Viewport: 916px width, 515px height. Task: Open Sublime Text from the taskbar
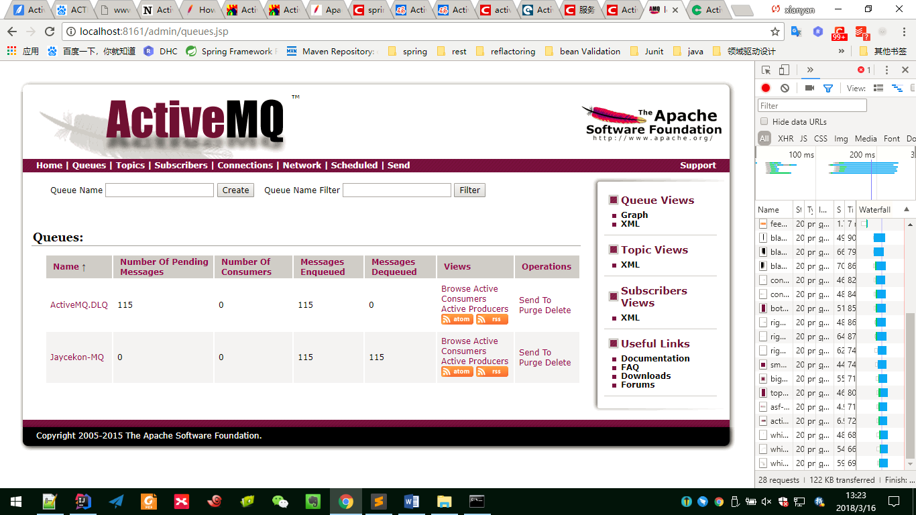[x=379, y=501]
